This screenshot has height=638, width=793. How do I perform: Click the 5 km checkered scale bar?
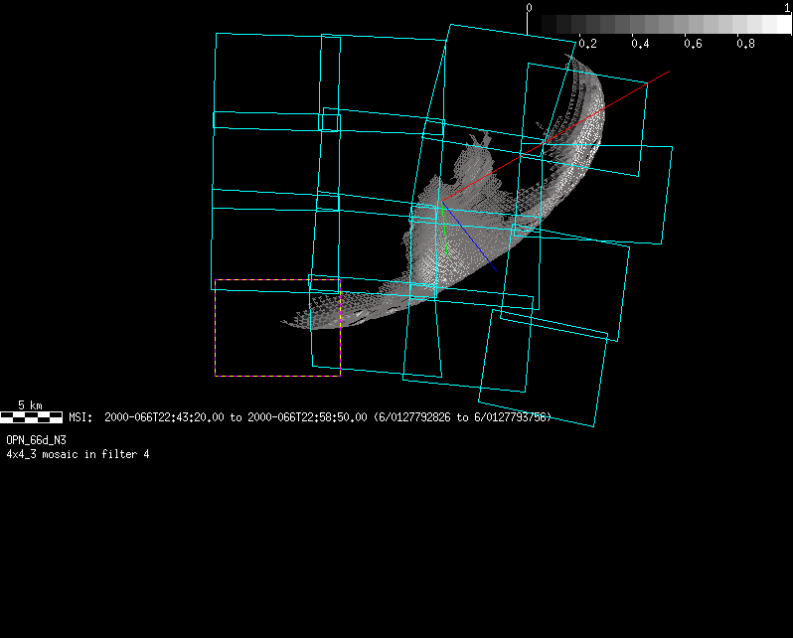click(32, 417)
